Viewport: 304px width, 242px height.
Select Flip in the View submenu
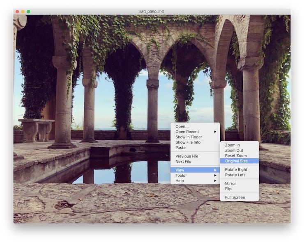240,189
